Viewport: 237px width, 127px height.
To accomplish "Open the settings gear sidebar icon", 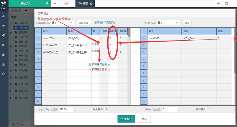I will click(x=3, y=74).
